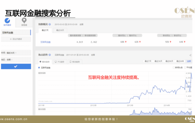Viewport: 195px width, 123px height.
Task: Click the 移动同比 | 移动环比 header pill
Action: pyautogui.click(x=172, y=36)
